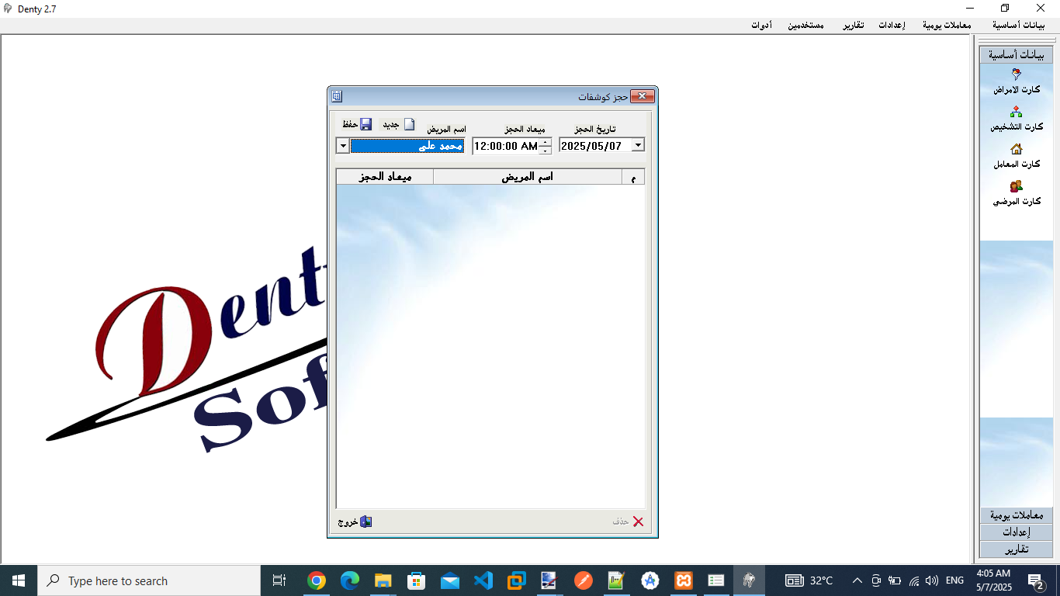Image resolution: width=1060 pixels, height=596 pixels.
Task: Open the patient name dropdown list
Action: (x=342, y=146)
